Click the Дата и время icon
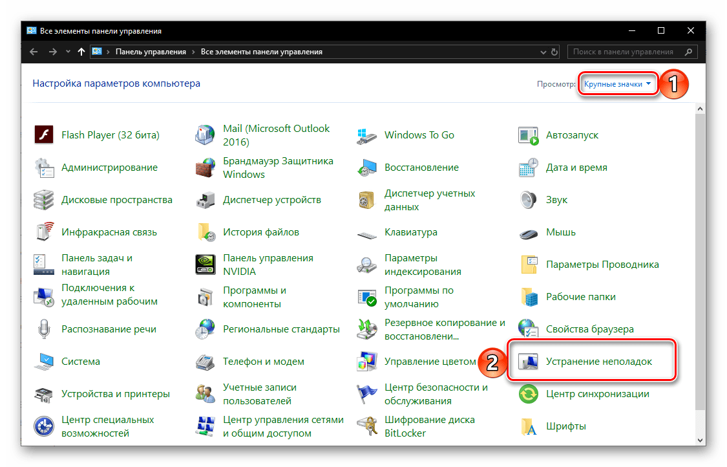This screenshot has width=727, height=467. (x=529, y=168)
